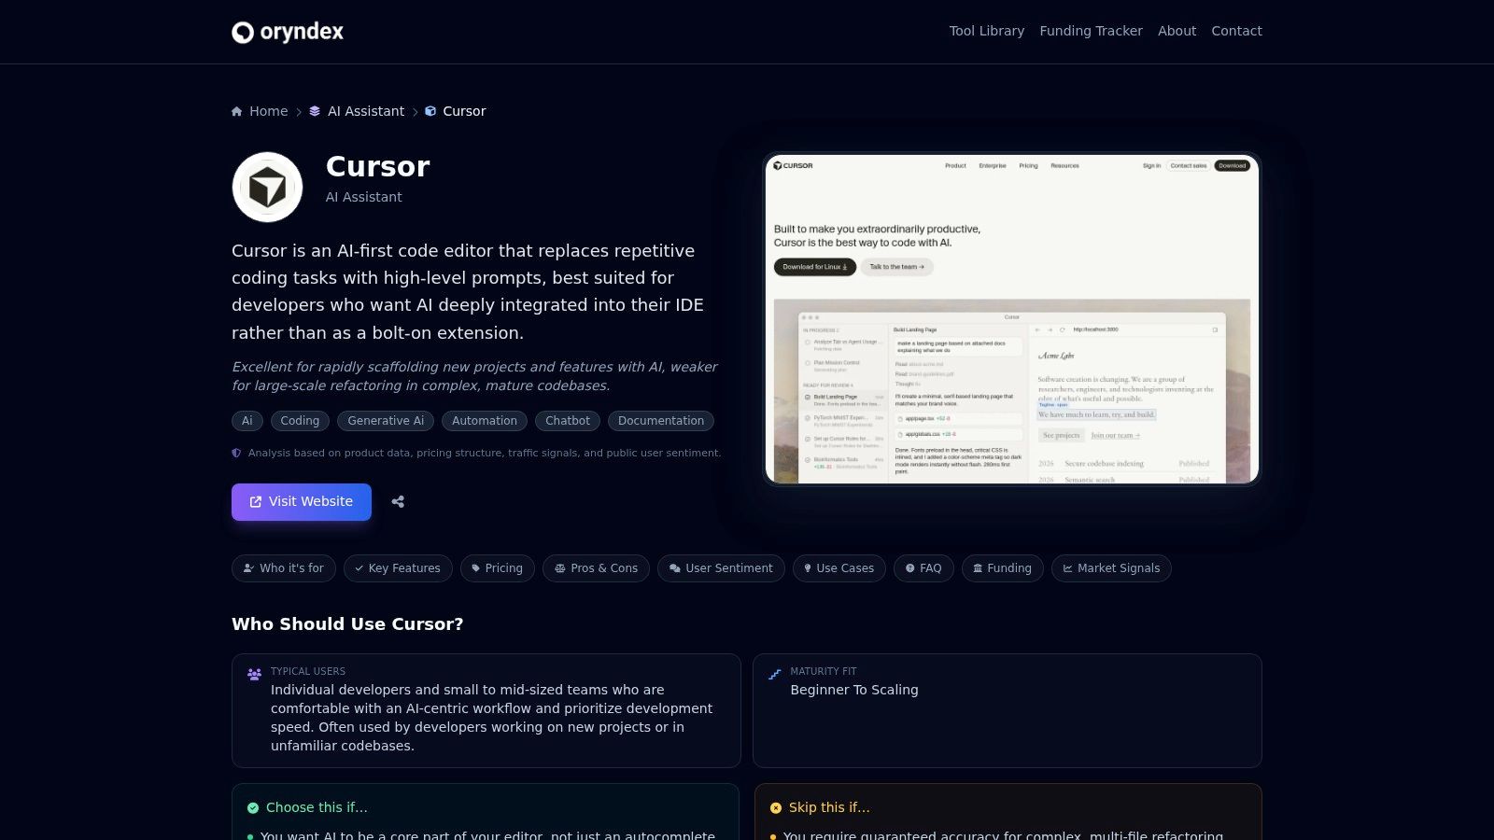Select the Chatbot tag
This screenshot has width=1494, height=840.
[568, 421]
